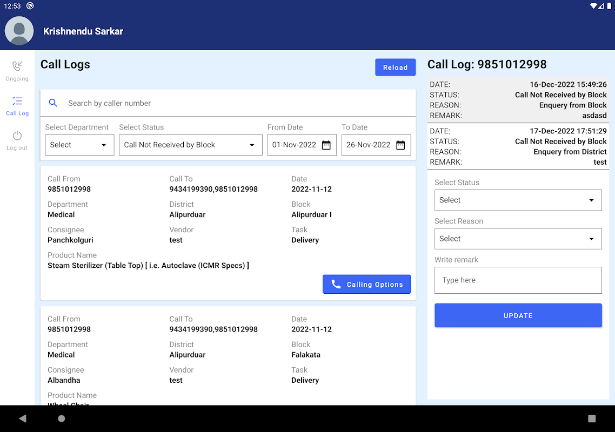Expand the Select Department dropdown
The height and width of the screenshot is (432, 615).
pos(79,145)
